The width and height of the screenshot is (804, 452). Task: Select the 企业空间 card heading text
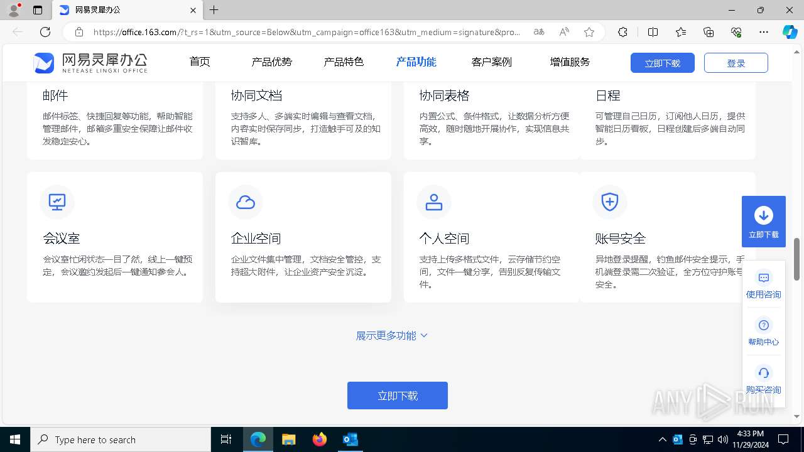pyautogui.click(x=256, y=239)
